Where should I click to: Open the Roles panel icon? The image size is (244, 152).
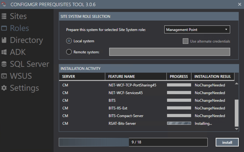pos(4,28)
